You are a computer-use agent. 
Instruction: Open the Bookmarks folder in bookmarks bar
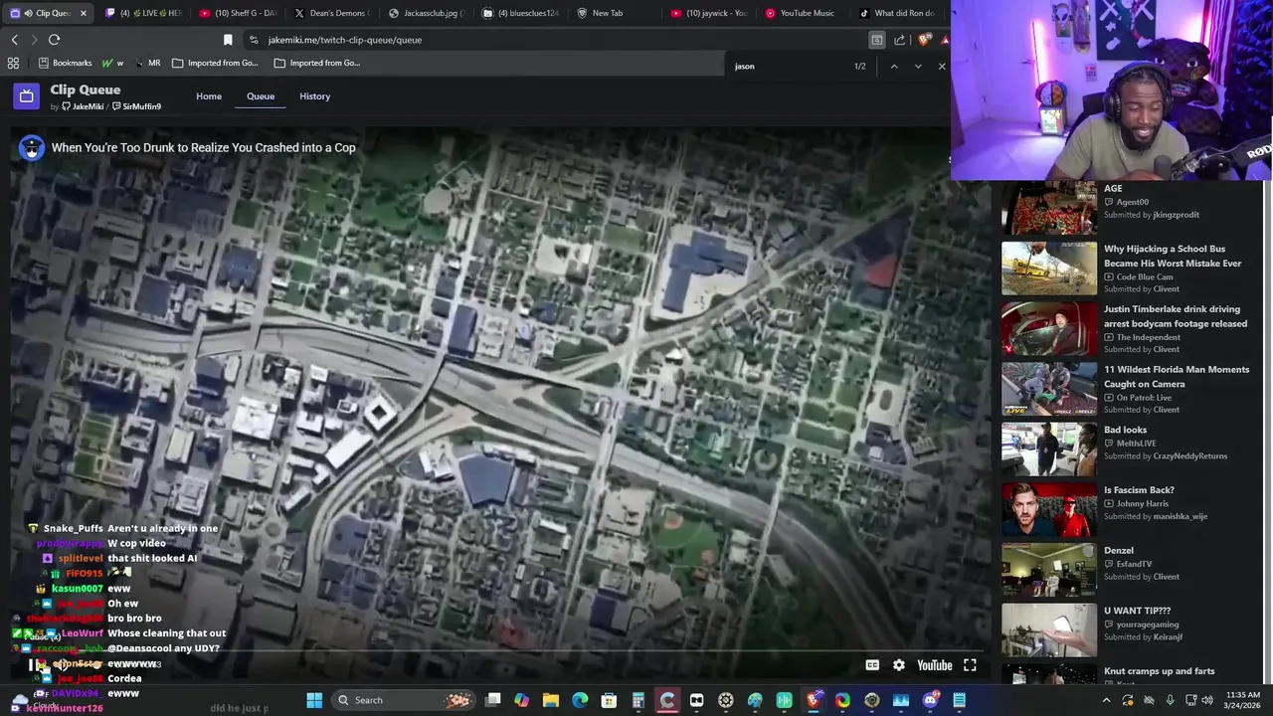[66, 63]
